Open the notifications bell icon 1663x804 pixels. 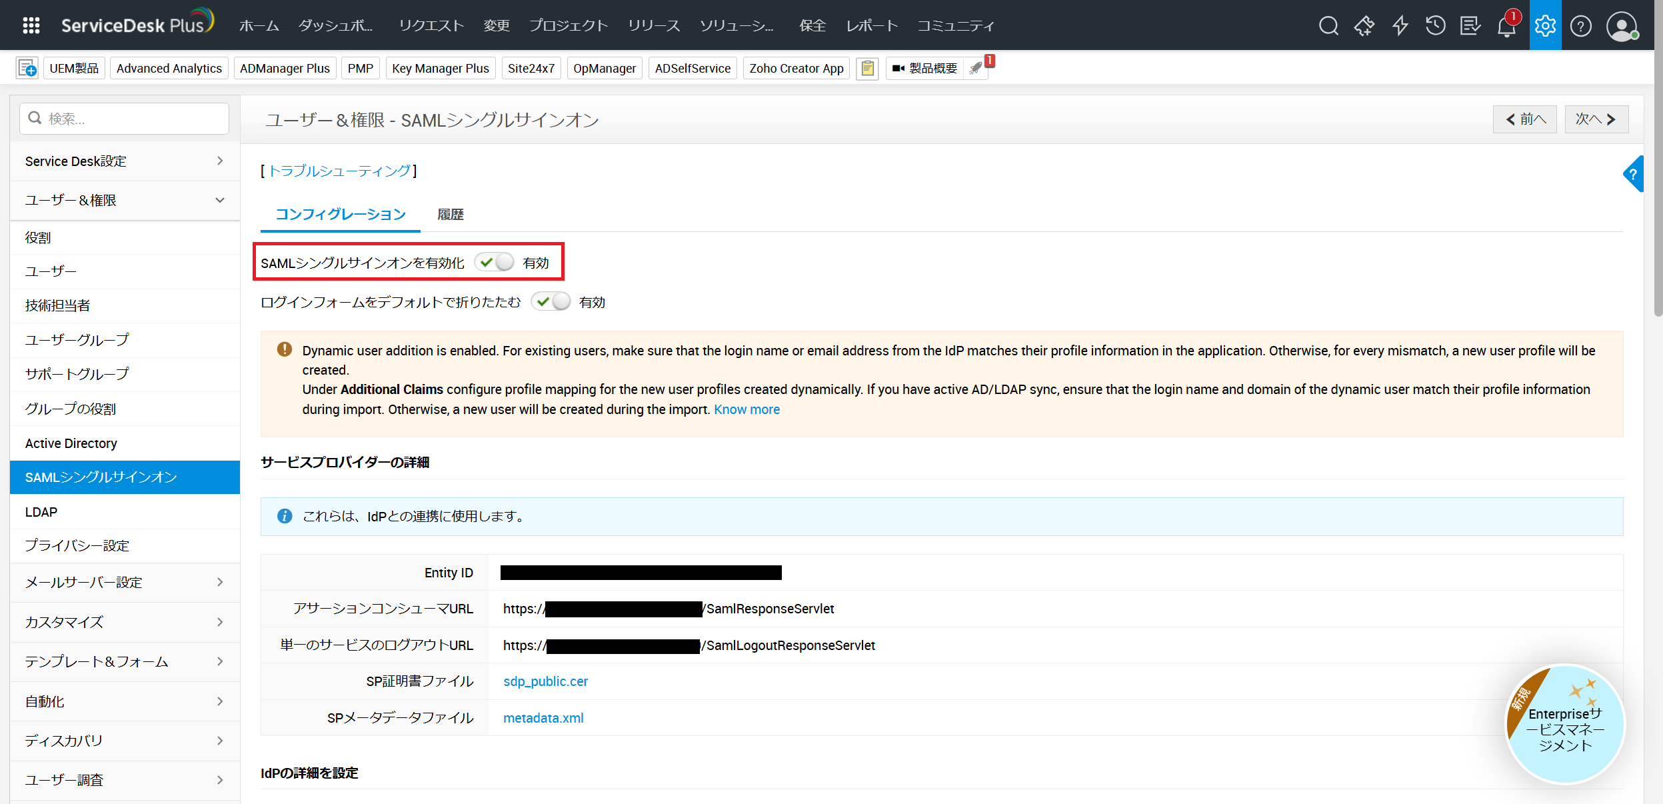coord(1506,27)
